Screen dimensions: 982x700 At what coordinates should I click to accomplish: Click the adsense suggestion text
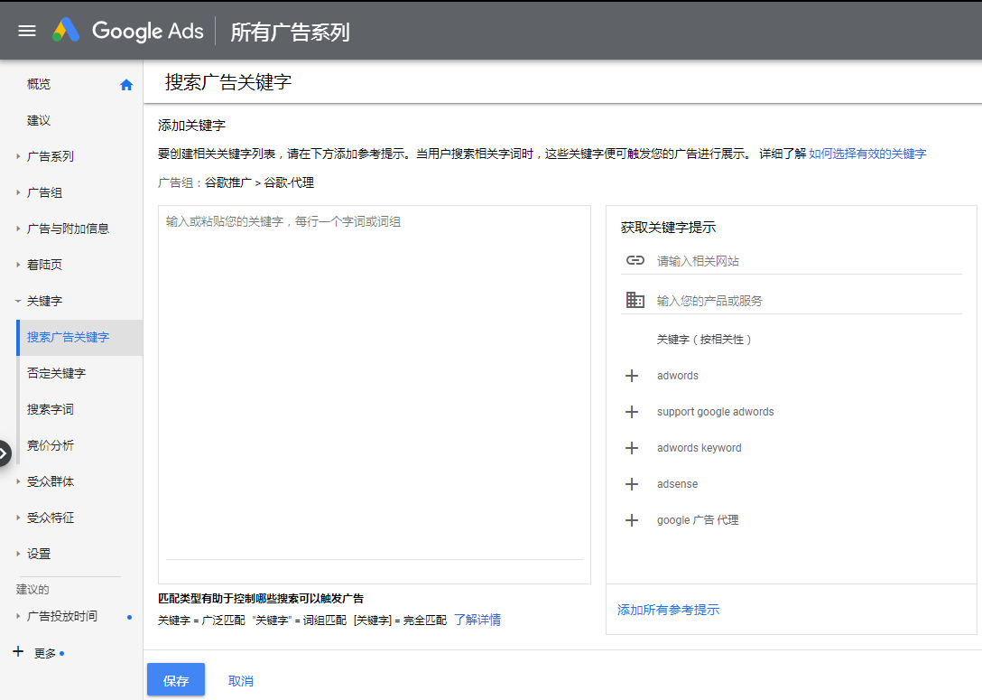tap(677, 484)
